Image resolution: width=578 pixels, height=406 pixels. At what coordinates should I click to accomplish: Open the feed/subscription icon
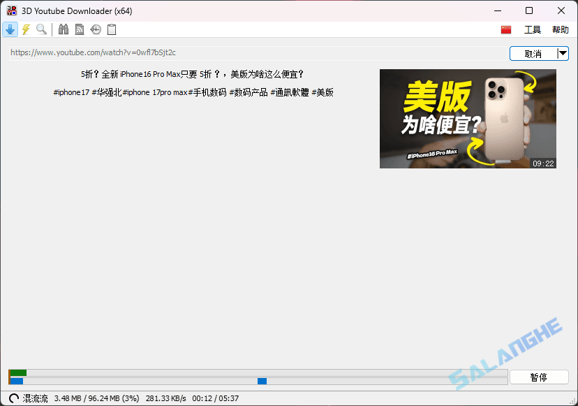tap(79, 29)
